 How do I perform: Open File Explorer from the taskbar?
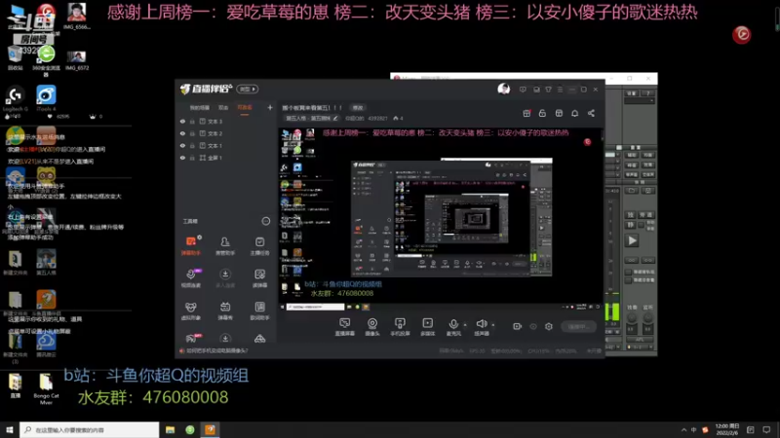[170, 429]
